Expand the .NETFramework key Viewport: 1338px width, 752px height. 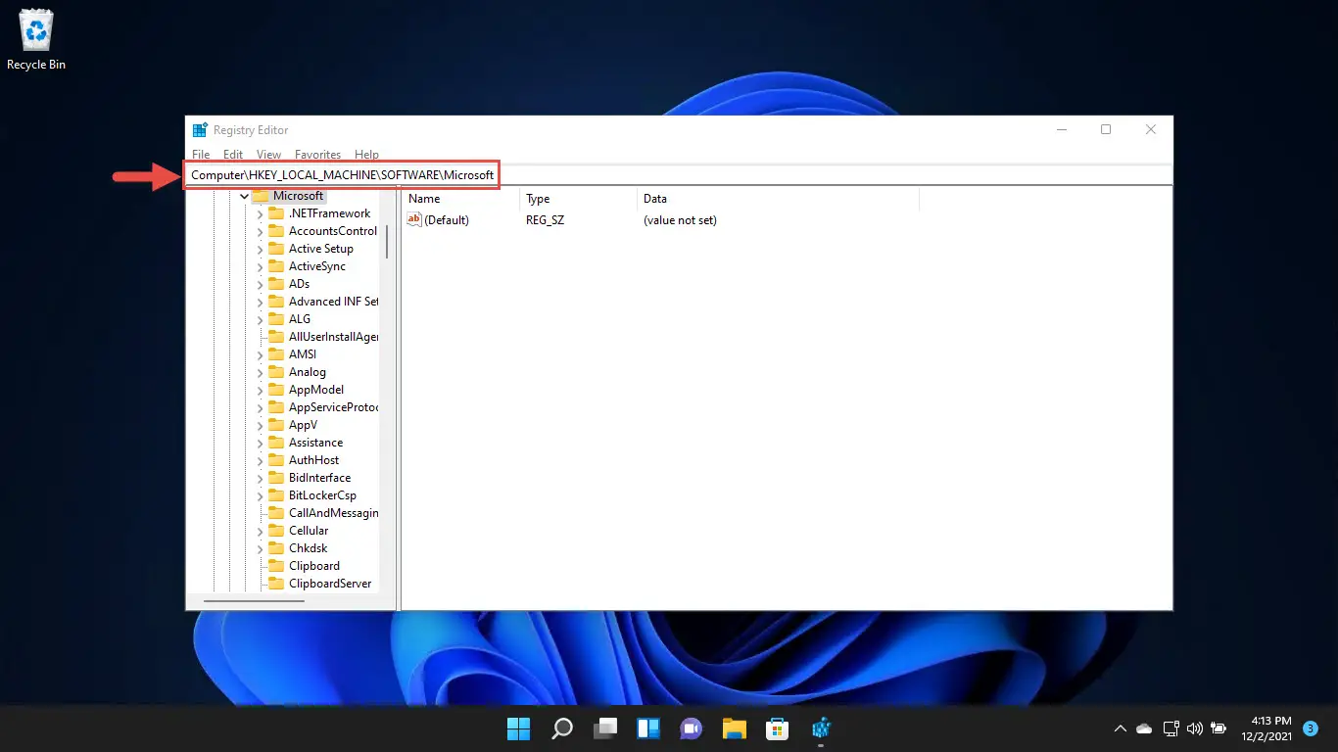[260, 213]
